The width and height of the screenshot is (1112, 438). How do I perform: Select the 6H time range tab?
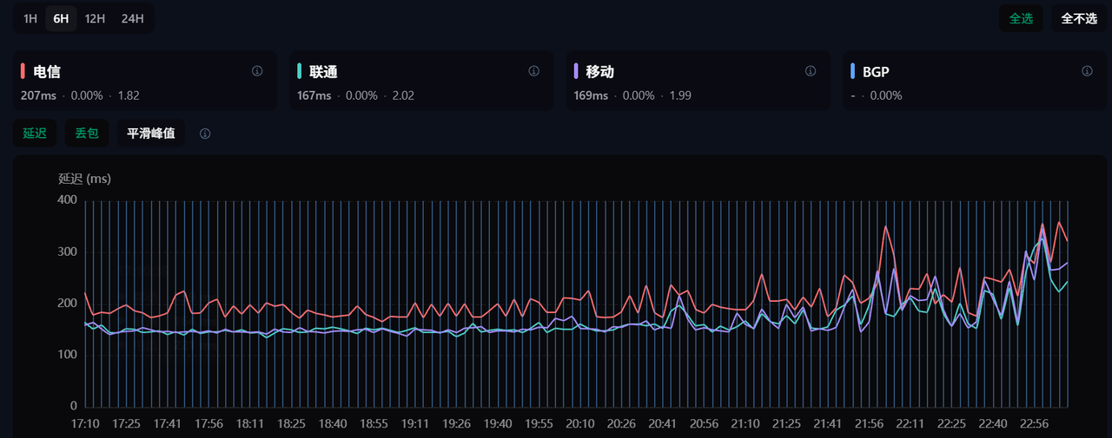(61, 18)
